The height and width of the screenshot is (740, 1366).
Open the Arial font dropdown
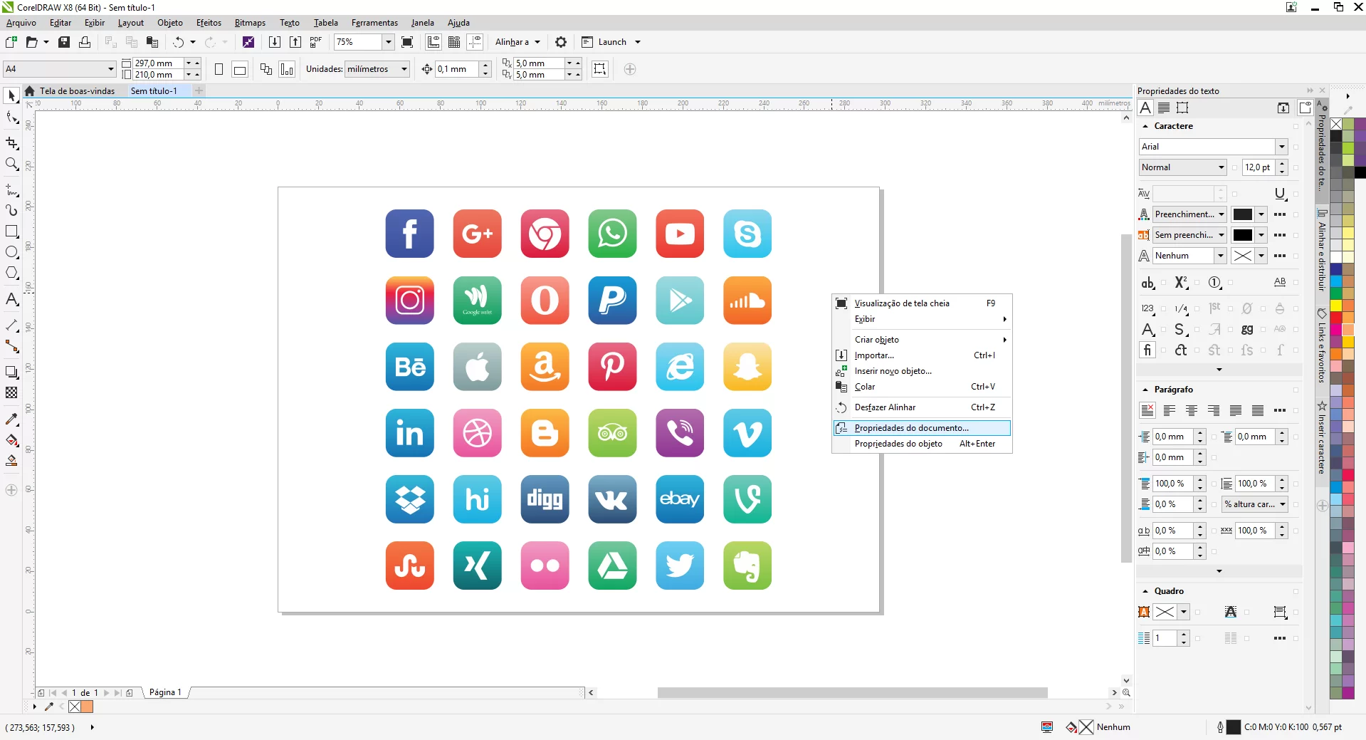click(x=1282, y=147)
